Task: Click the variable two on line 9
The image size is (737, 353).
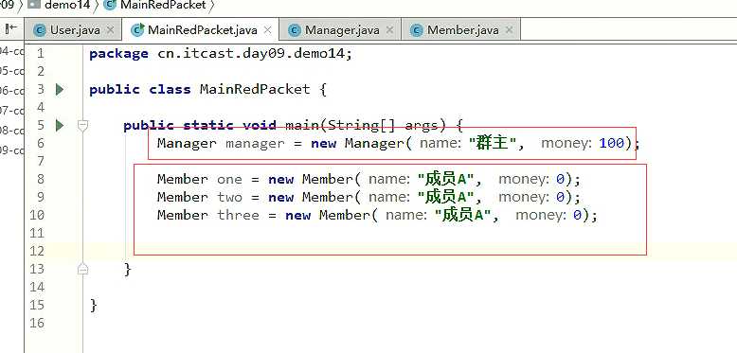Action: (229, 197)
